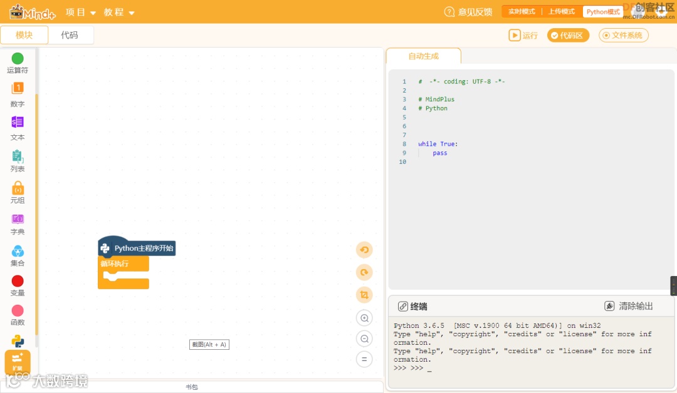Click the 运行 (run) button
The image size is (677, 393).
[x=523, y=35]
